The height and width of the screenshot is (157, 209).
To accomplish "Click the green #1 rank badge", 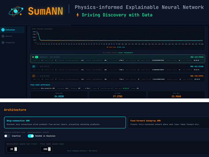I will click(37, 57).
